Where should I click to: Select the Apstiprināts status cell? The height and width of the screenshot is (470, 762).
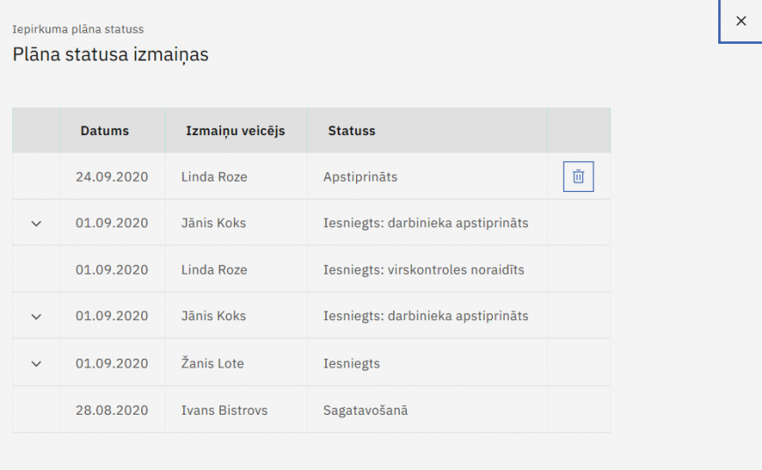click(360, 177)
